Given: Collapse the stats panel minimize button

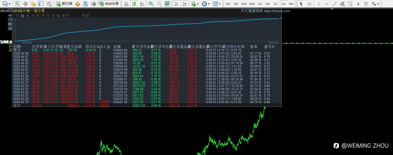Looking at the screenshot, I should click(10, 11).
